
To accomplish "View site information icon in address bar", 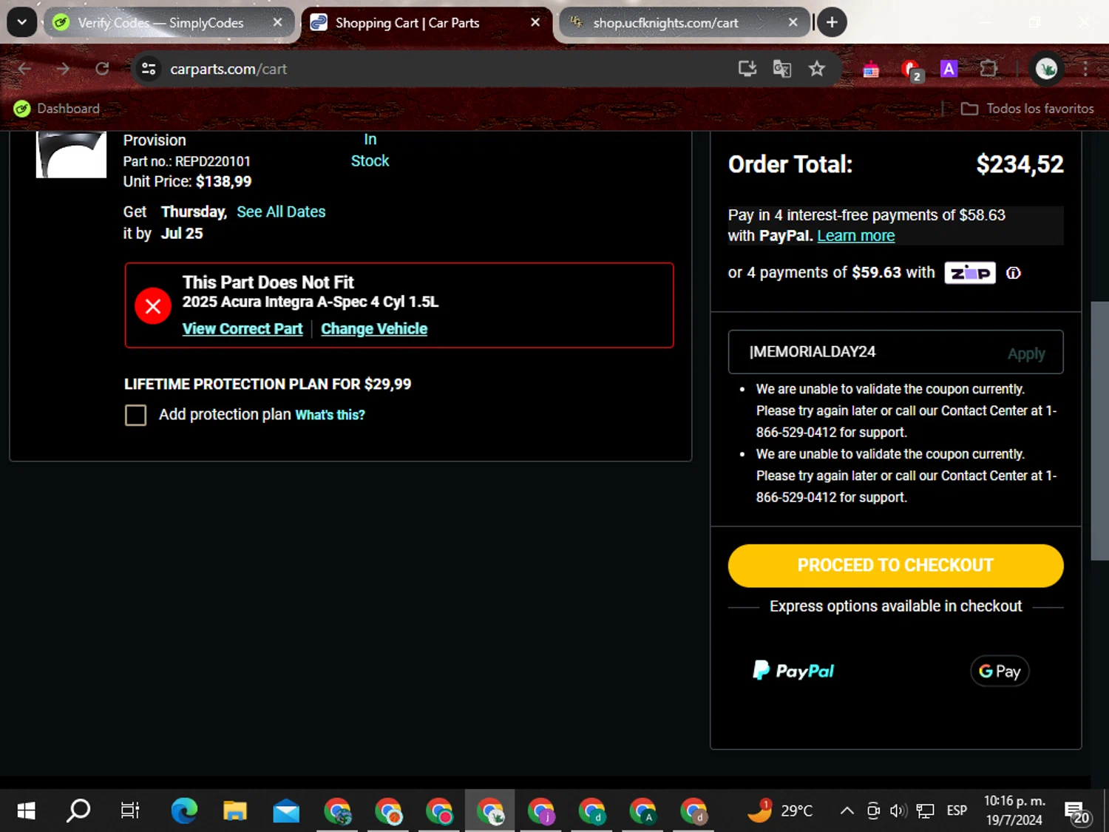I will click(x=149, y=69).
